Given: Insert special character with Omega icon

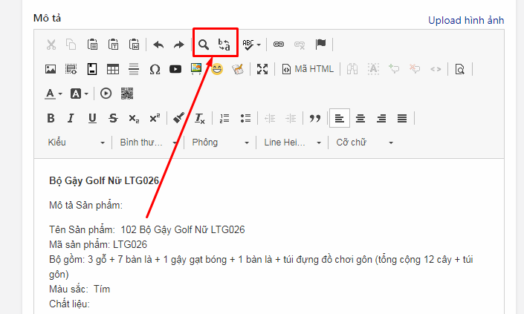Looking at the screenshot, I should tap(155, 69).
